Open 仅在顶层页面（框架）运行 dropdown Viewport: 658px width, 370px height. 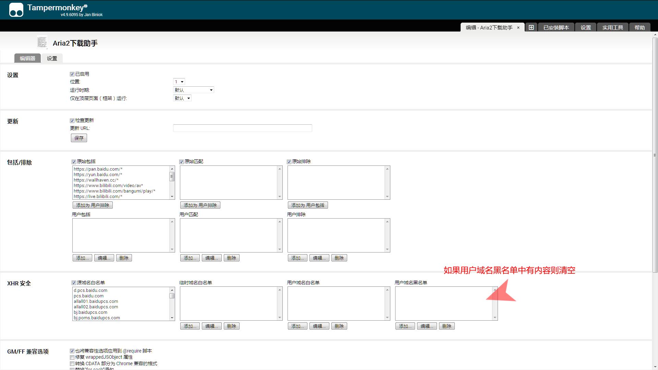[182, 98]
